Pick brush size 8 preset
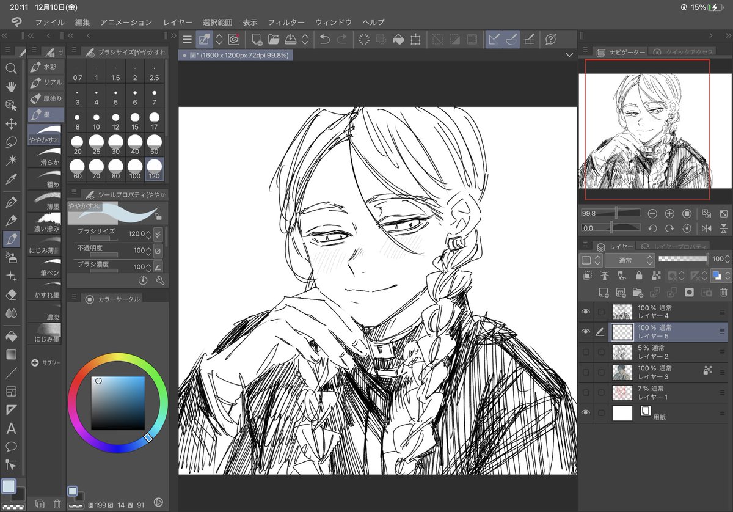Screen dimensions: 733x512 [78, 120]
